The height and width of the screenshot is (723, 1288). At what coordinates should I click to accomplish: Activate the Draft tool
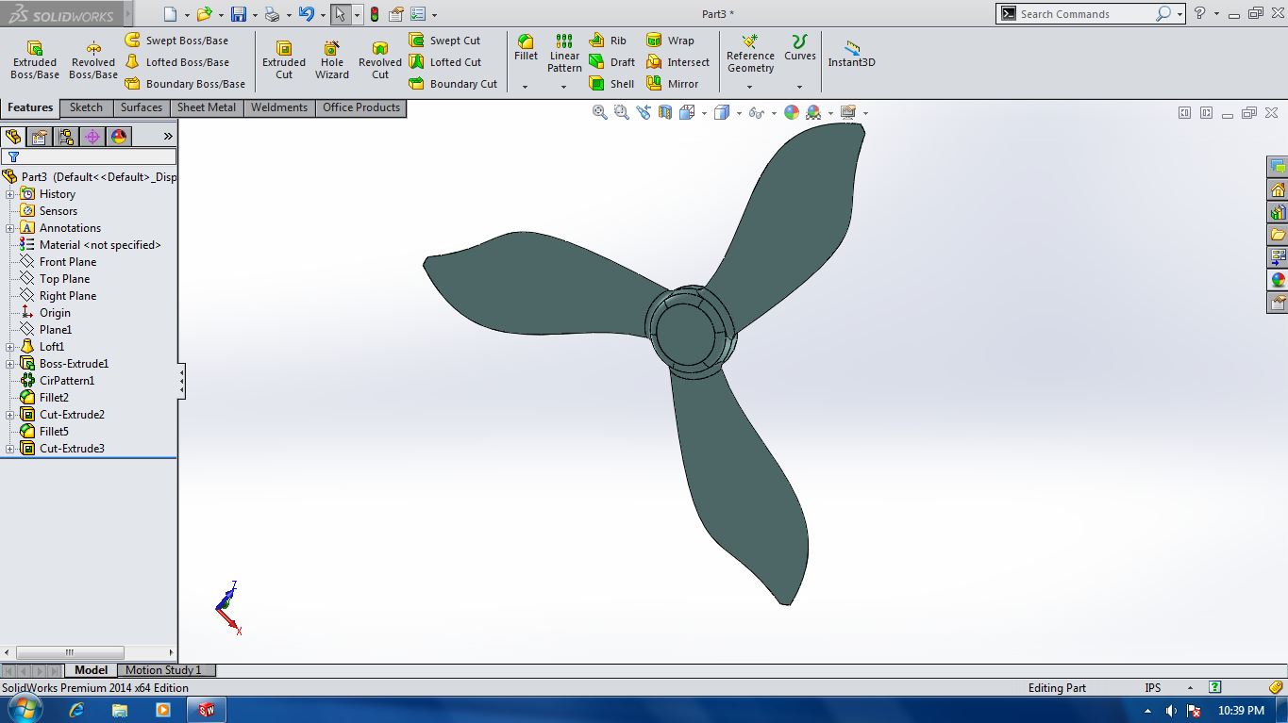tap(611, 62)
